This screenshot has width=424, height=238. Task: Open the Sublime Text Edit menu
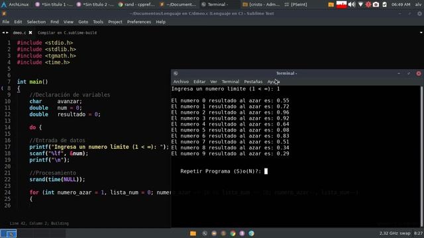click(18, 22)
